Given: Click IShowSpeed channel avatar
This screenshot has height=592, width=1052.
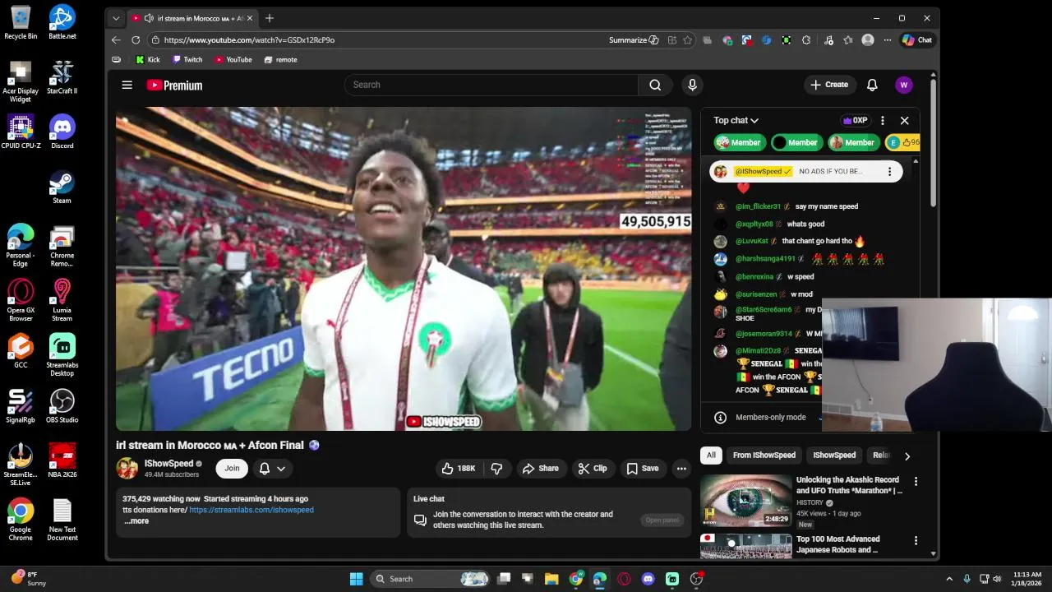Looking at the screenshot, I should [127, 468].
